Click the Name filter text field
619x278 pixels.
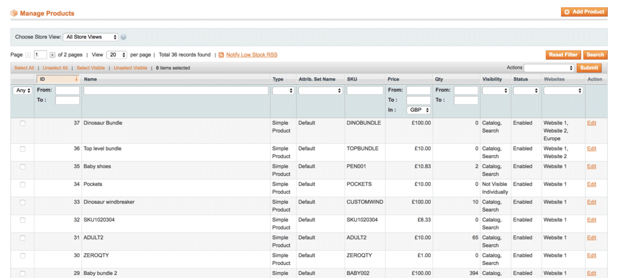click(176, 90)
